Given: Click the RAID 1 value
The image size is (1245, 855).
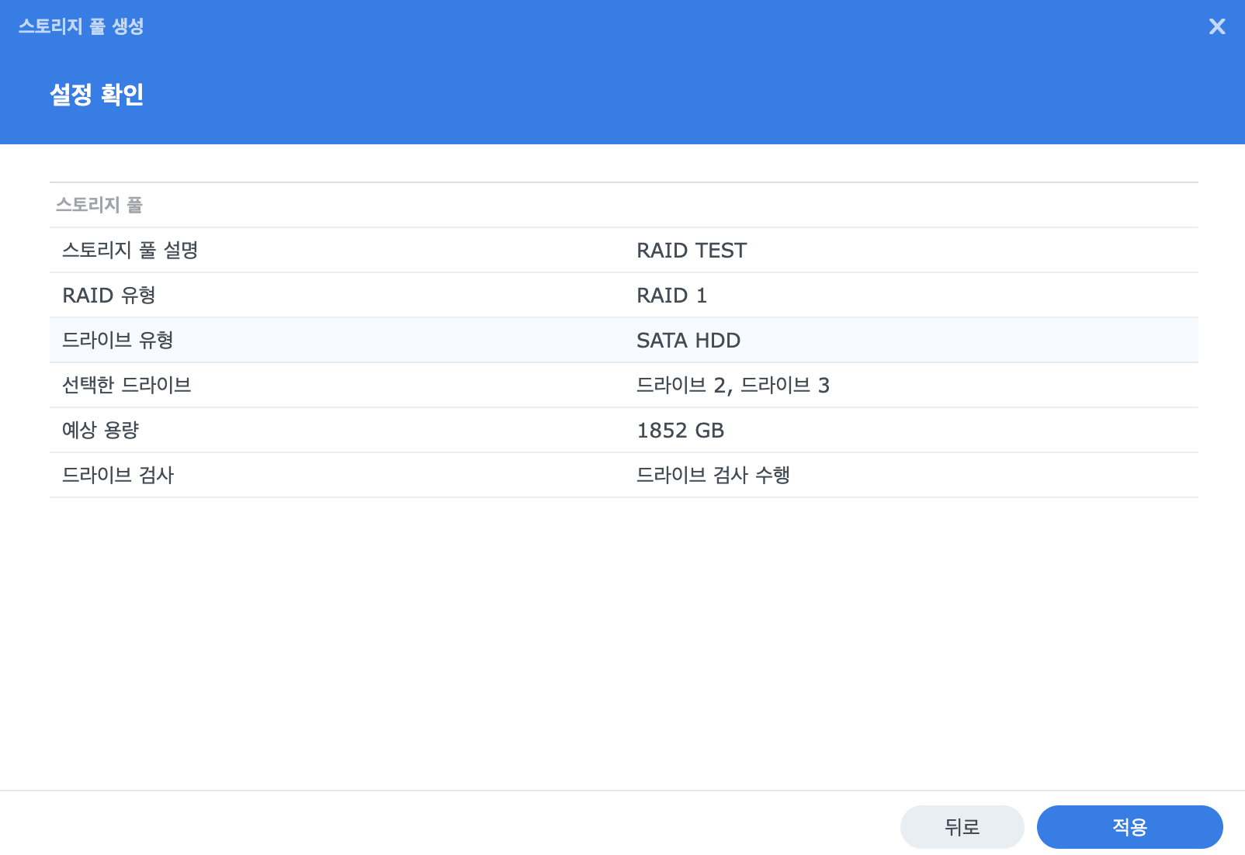Looking at the screenshot, I should click(x=671, y=296).
